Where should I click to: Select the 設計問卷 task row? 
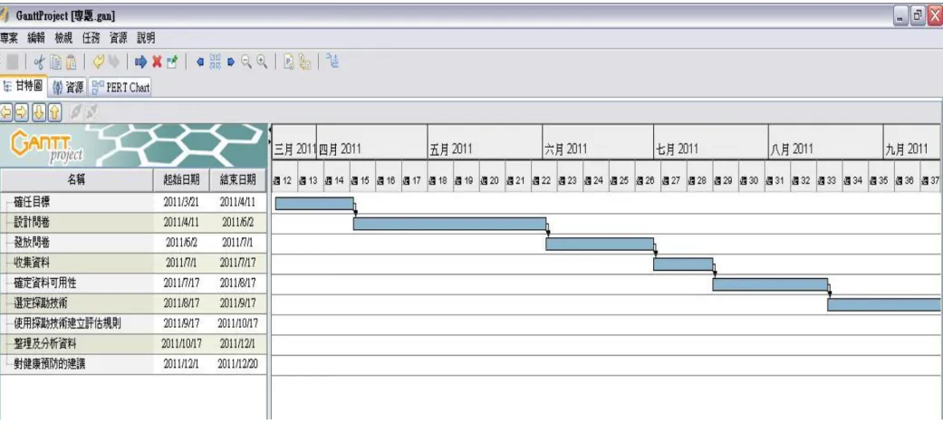[x=133, y=223]
